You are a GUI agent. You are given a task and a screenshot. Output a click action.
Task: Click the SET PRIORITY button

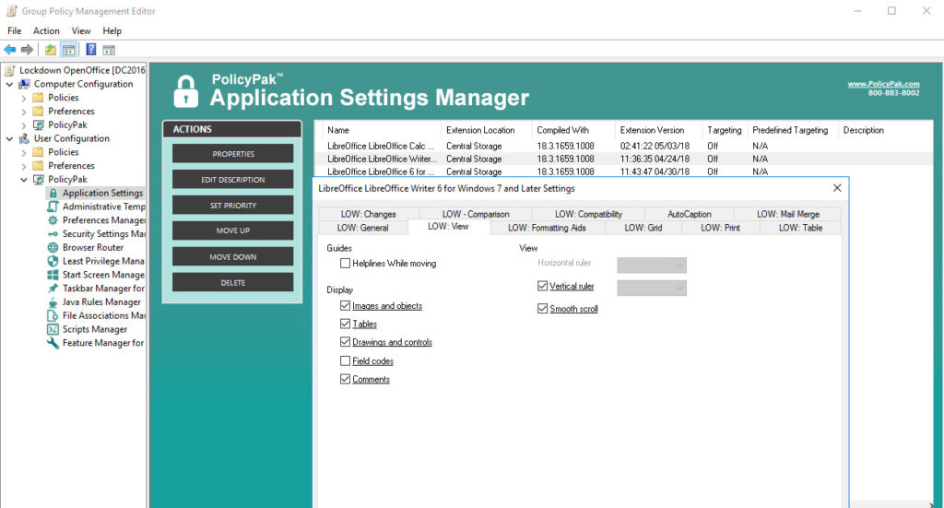[233, 206]
